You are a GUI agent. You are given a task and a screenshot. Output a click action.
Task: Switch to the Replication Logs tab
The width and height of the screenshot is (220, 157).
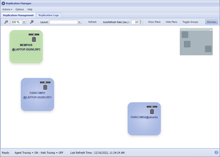coord(48,15)
